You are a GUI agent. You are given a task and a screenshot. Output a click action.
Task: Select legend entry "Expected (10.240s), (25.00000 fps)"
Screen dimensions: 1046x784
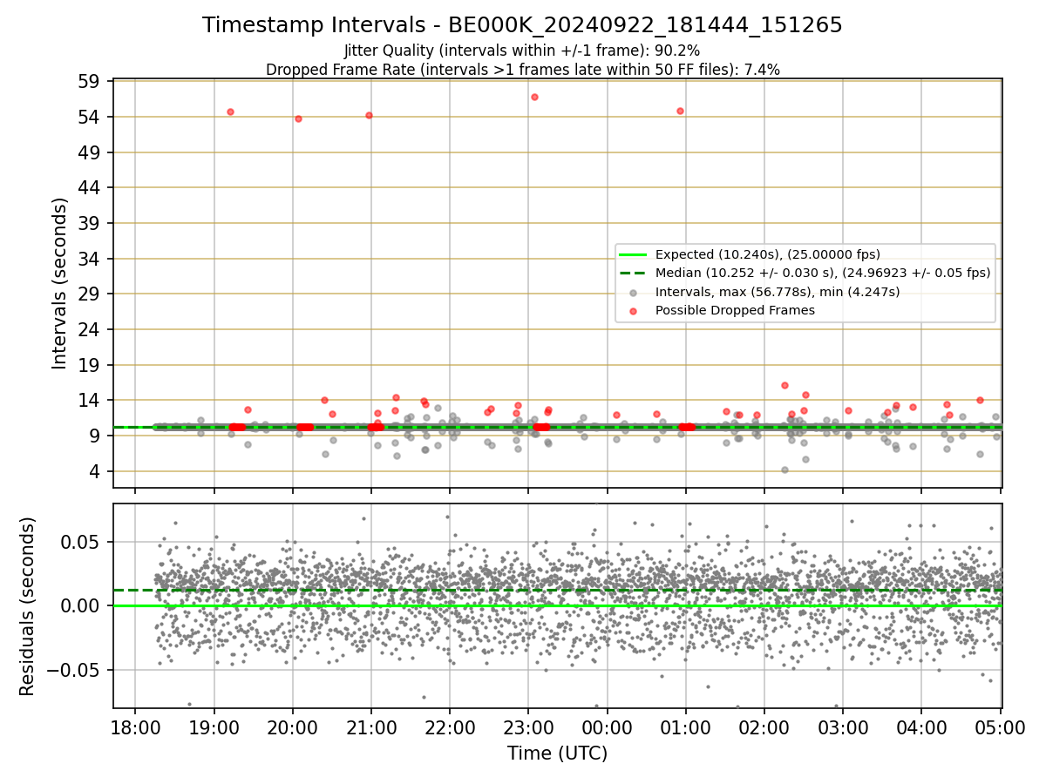pyautogui.click(x=767, y=254)
